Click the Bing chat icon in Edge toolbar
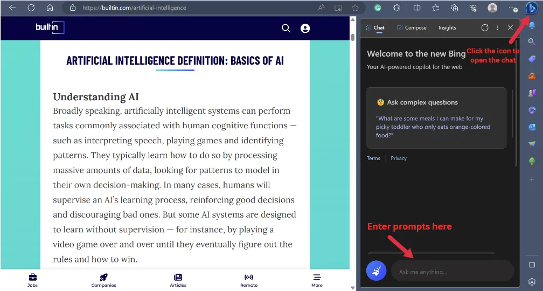 [532, 8]
